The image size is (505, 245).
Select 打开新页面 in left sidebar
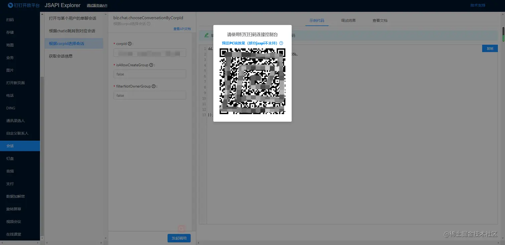[x=20, y=83]
